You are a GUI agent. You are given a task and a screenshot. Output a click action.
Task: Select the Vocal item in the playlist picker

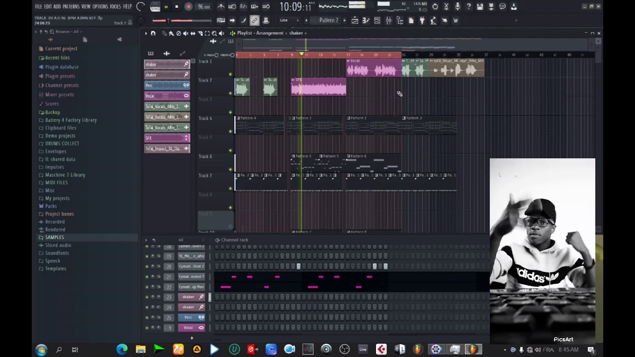point(167,96)
